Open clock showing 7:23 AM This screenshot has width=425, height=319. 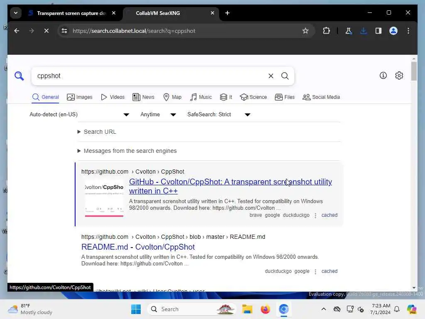(381, 309)
